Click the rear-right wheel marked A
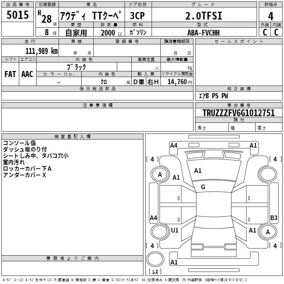The width and height of the screenshot is (284, 284). tap(268, 232)
